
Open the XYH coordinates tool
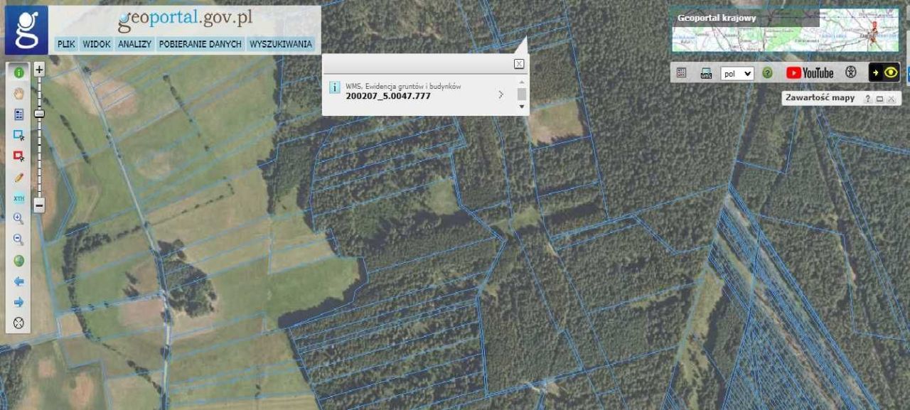[18, 198]
